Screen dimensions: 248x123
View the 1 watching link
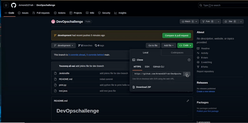(x=204, y=62)
